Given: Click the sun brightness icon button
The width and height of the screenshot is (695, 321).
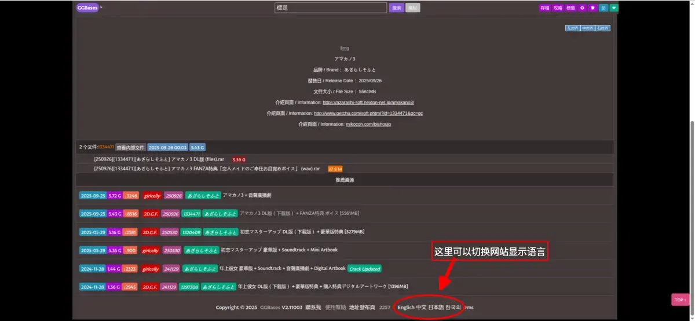Looking at the screenshot, I should (x=592, y=8).
